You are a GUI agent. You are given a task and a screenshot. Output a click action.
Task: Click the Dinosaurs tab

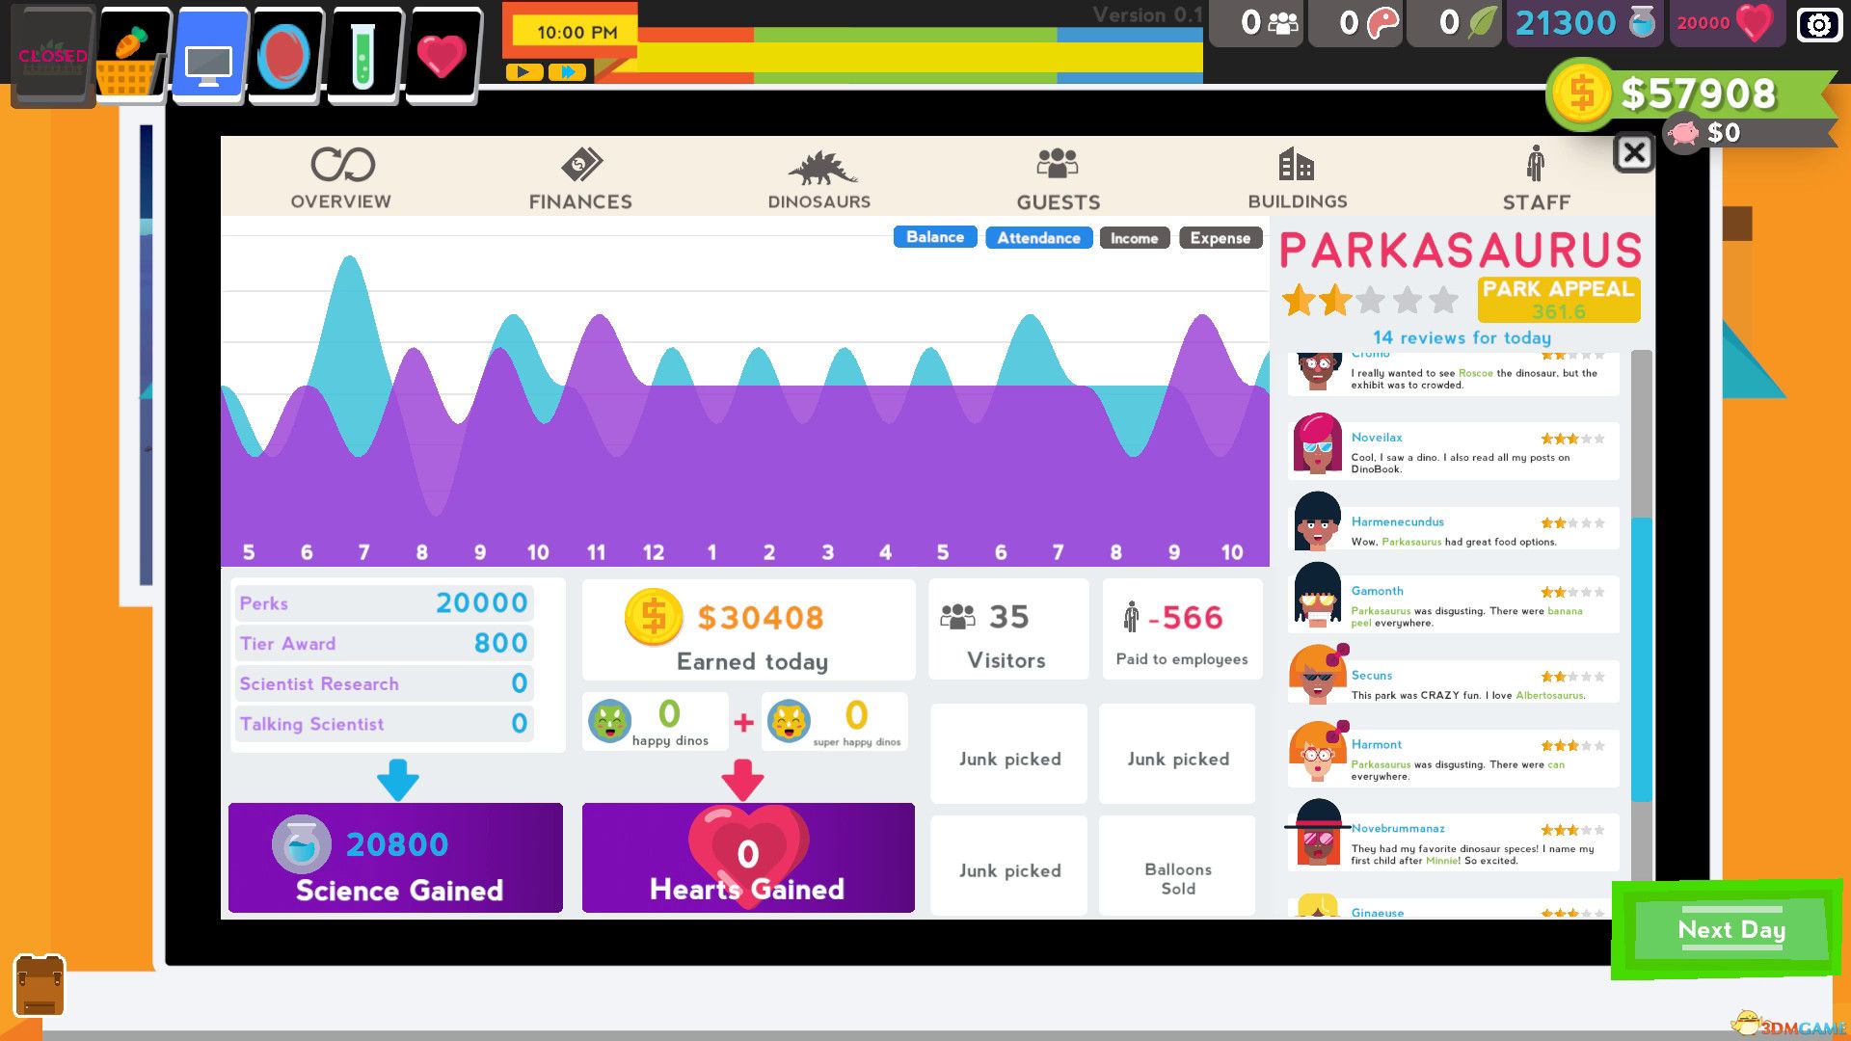tap(818, 178)
